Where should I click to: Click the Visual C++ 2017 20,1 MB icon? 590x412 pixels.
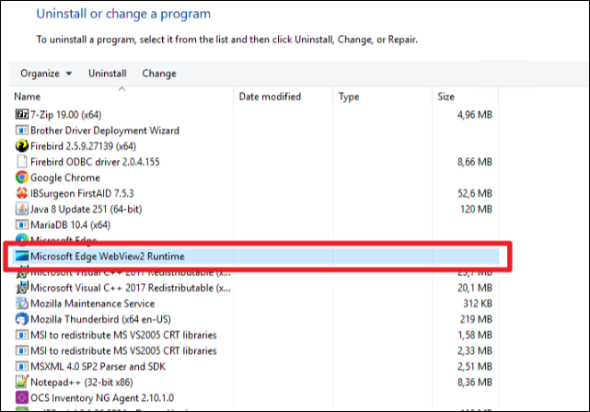22,288
